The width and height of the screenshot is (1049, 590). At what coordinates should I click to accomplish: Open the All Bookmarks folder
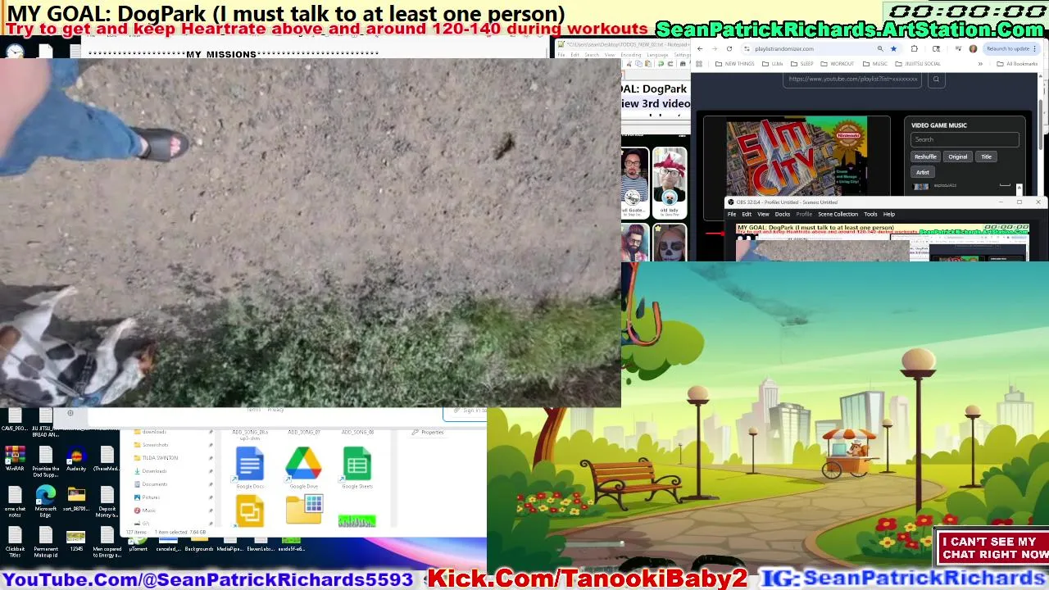pos(1016,64)
